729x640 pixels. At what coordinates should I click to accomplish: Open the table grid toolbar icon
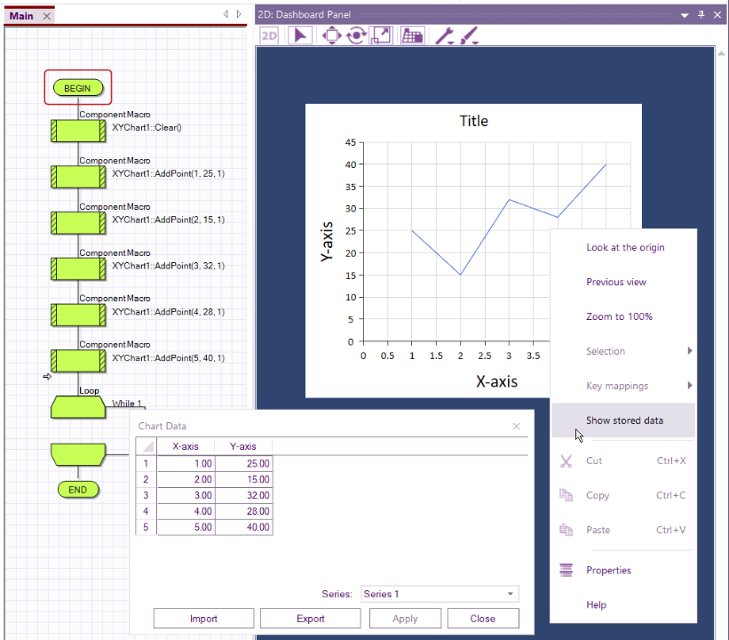pos(412,36)
